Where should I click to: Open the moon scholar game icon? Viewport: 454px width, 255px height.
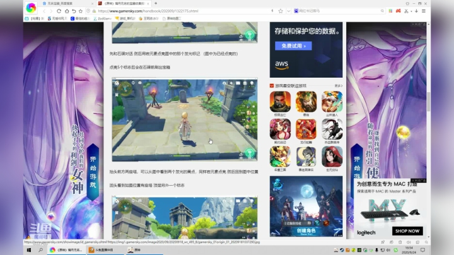(x=306, y=157)
